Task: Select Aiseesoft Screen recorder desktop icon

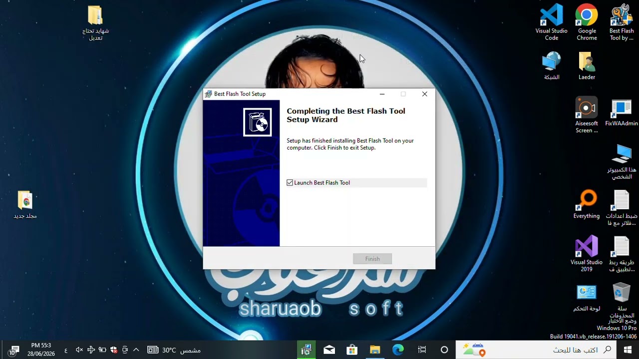Action: coord(587,115)
